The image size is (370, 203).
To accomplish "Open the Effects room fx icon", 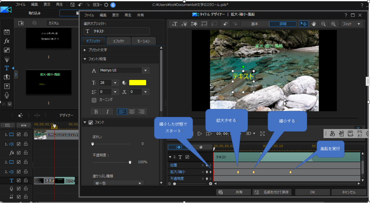I will 6,41.
